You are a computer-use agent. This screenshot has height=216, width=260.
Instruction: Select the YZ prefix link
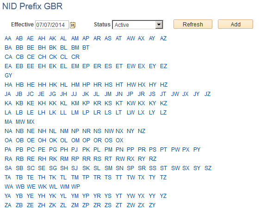coord(163,196)
